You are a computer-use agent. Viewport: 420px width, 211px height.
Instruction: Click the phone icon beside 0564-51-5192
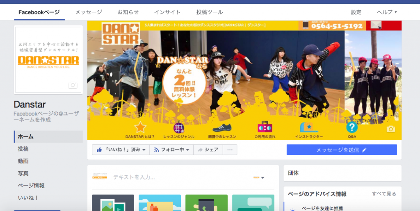click(x=306, y=25)
